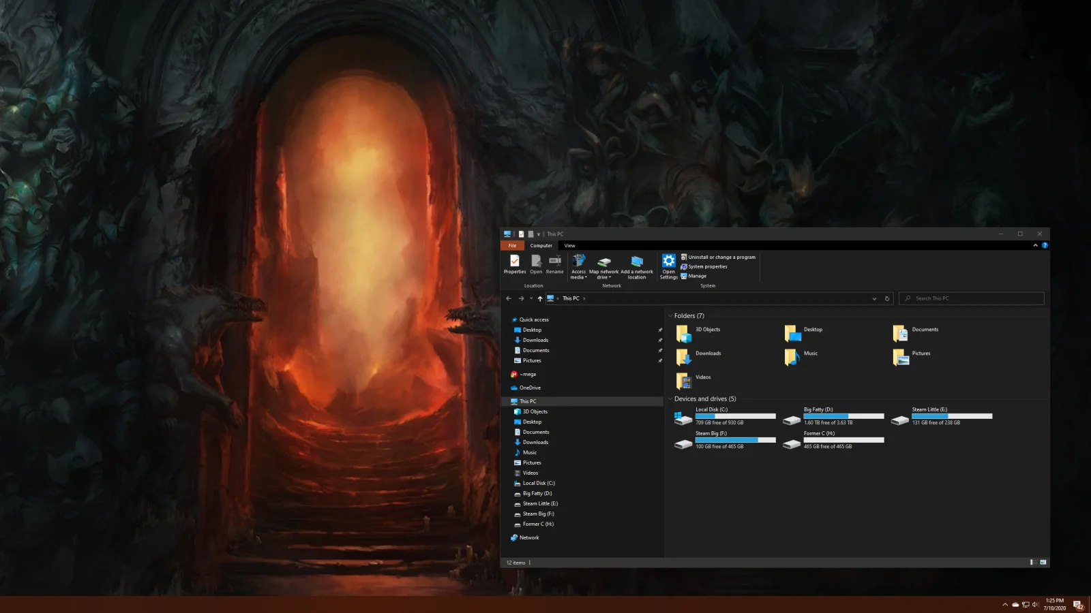1091x613 pixels.
Task: Select the Former C (H:) drive tile
Action: (x=833, y=440)
